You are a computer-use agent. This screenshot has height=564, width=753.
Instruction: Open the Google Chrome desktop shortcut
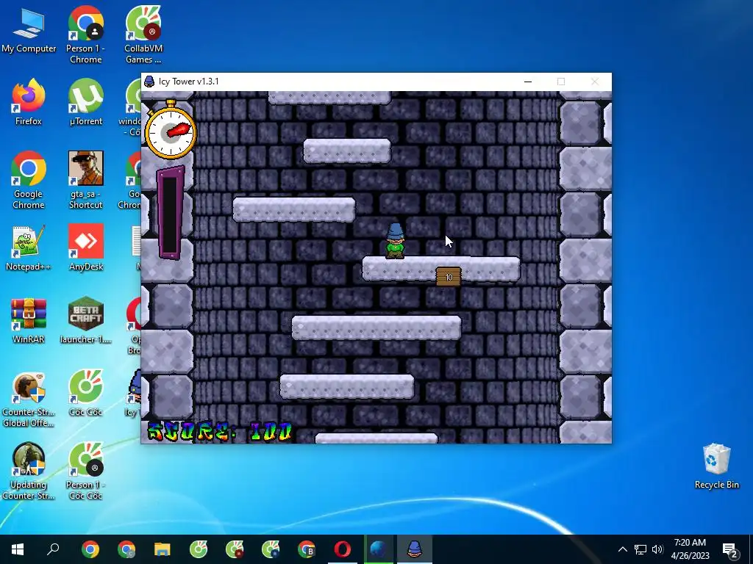29,181
